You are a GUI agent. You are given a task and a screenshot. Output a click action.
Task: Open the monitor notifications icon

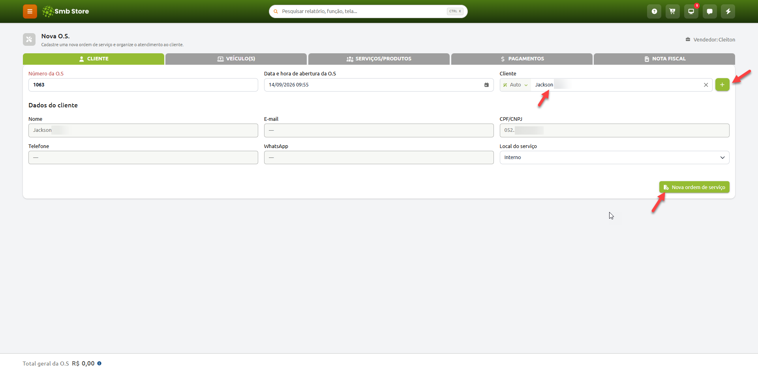click(691, 11)
